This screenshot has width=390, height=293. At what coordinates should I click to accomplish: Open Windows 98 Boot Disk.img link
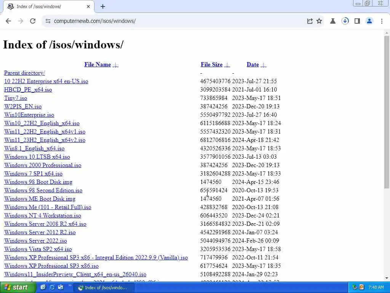pyautogui.click(x=38, y=182)
